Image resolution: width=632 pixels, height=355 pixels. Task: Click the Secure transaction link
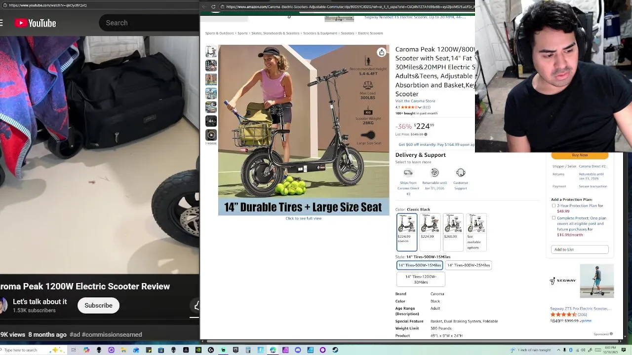coord(592,186)
